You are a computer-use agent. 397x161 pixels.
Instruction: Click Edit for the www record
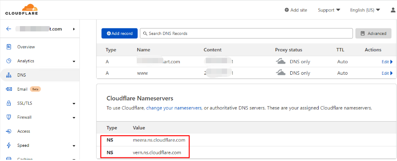click(x=387, y=73)
